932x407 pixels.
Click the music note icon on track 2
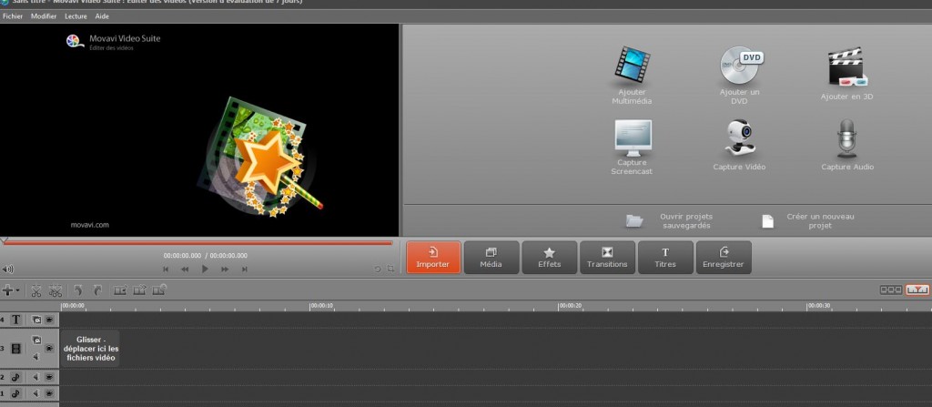[16, 377]
